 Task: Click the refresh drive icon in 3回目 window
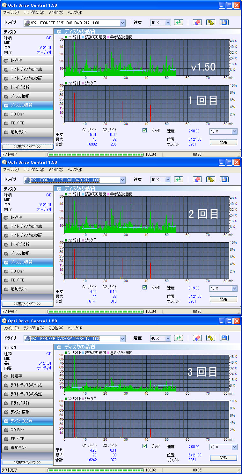pos(179,338)
